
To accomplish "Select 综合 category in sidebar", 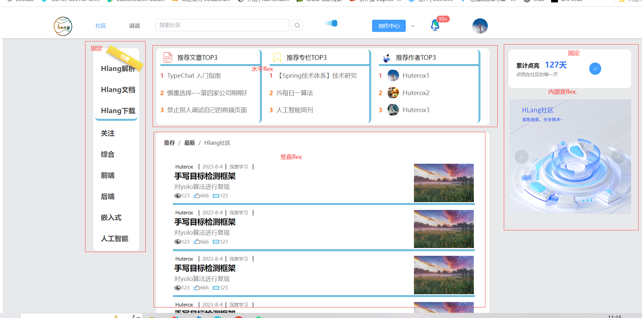I will (108, 154).
